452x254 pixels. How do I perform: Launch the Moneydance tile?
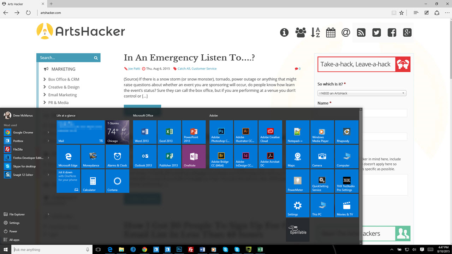[93, 156]
